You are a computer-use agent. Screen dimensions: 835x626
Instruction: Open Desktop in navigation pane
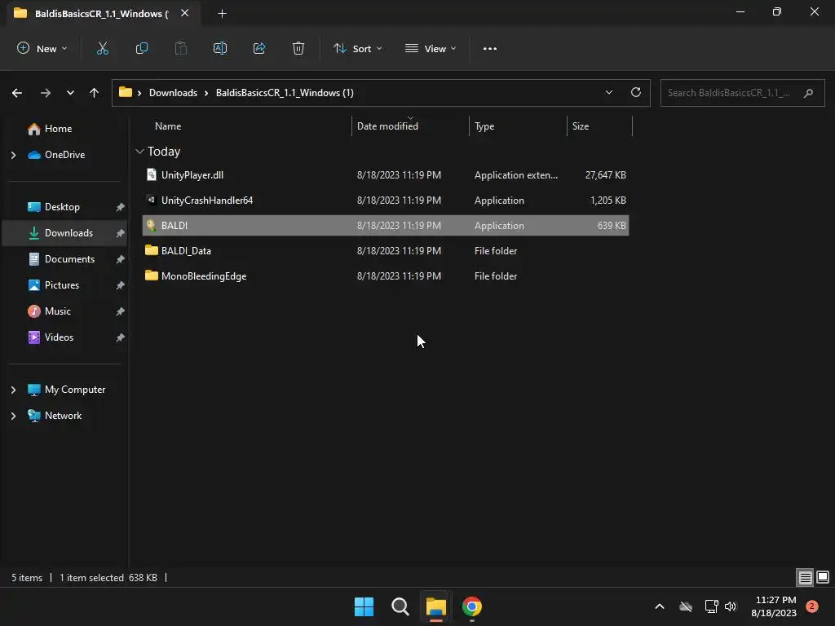point(62,207)
